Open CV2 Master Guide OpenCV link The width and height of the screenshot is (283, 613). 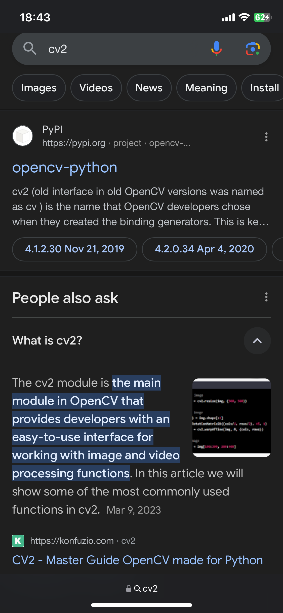pos(137,560)
